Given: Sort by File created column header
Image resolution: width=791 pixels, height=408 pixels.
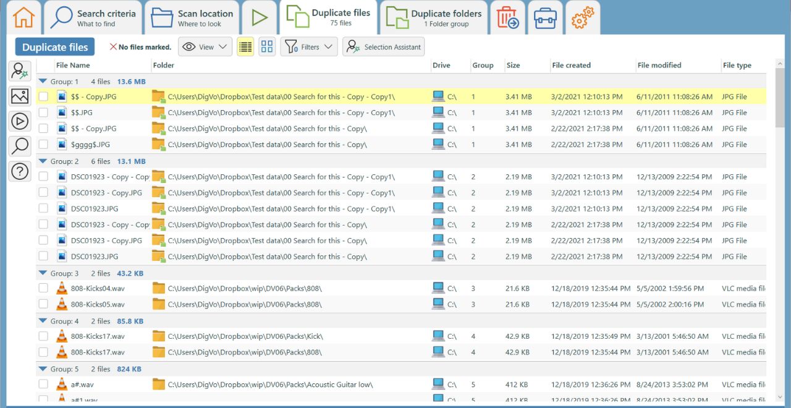Looking at the screenshot, I should 571,65.
